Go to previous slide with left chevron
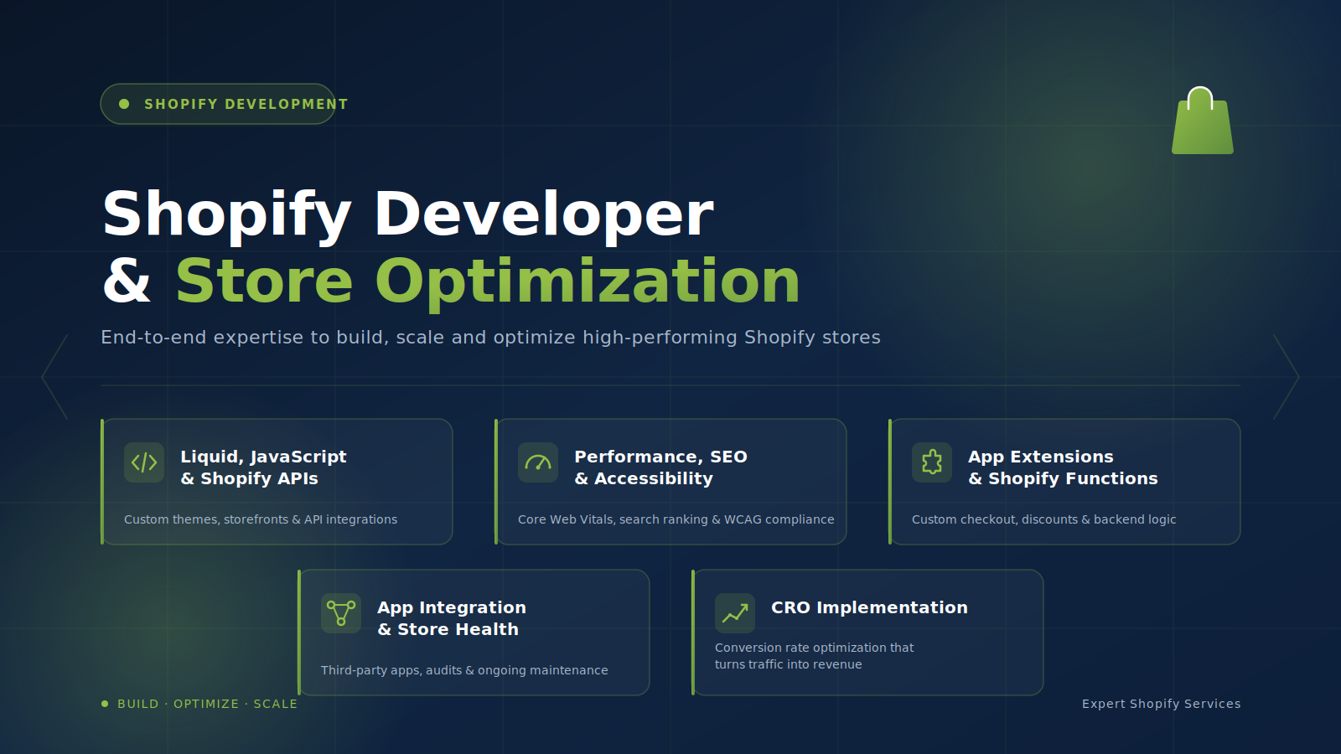 (55, 377)
